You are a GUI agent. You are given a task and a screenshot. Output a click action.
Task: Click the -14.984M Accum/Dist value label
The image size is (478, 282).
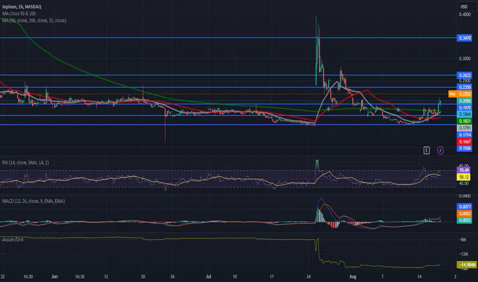pyautogui.click(x=467, y=265)
